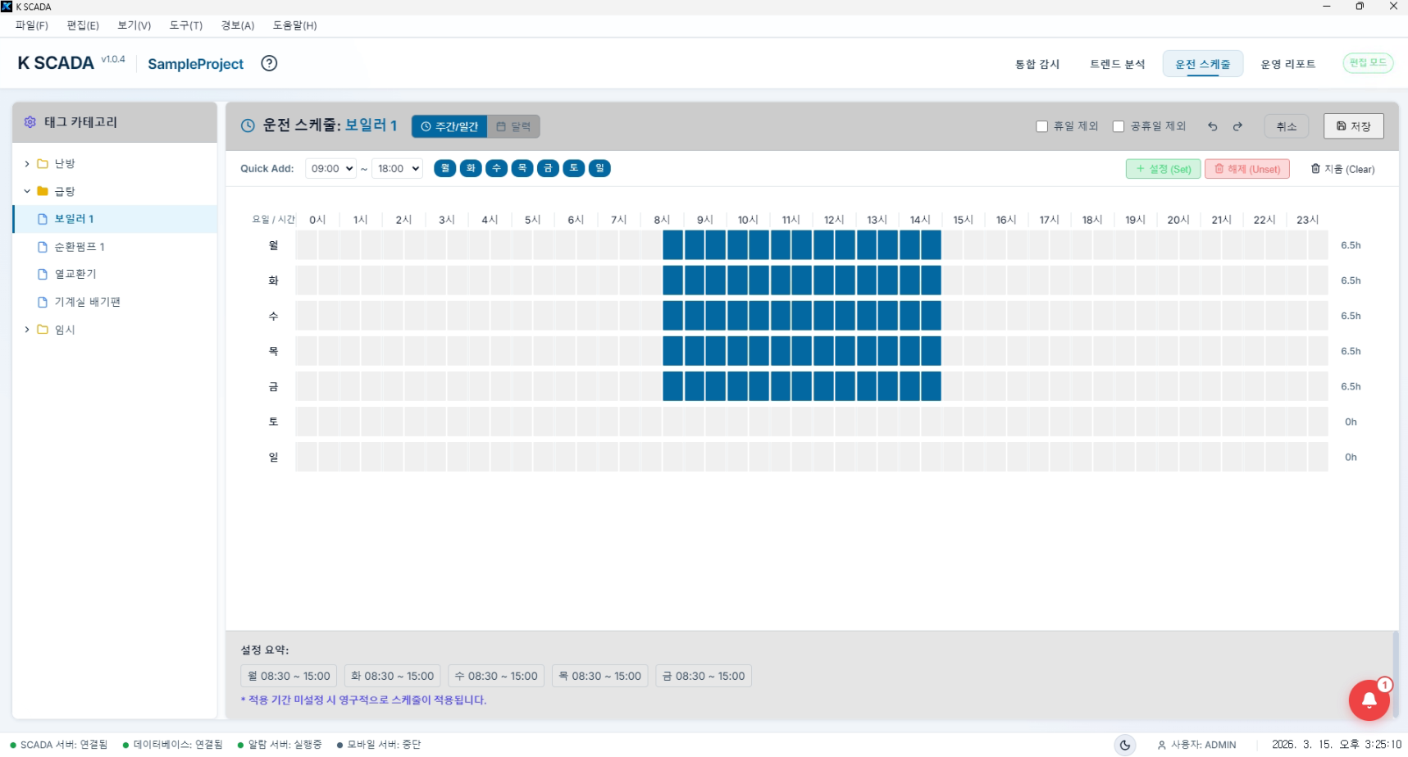Click the 토 row label in the schedule grid
The height and width of the screenshot is (757, 1408).
[x=274, y=422]
